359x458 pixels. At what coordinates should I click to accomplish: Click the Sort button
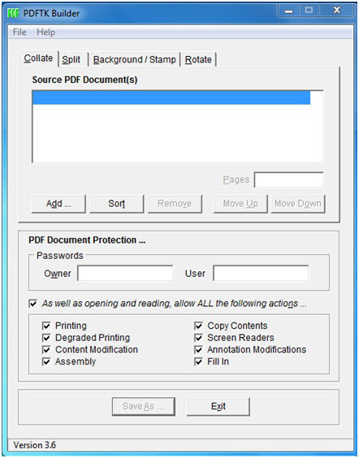coord(116,204)
